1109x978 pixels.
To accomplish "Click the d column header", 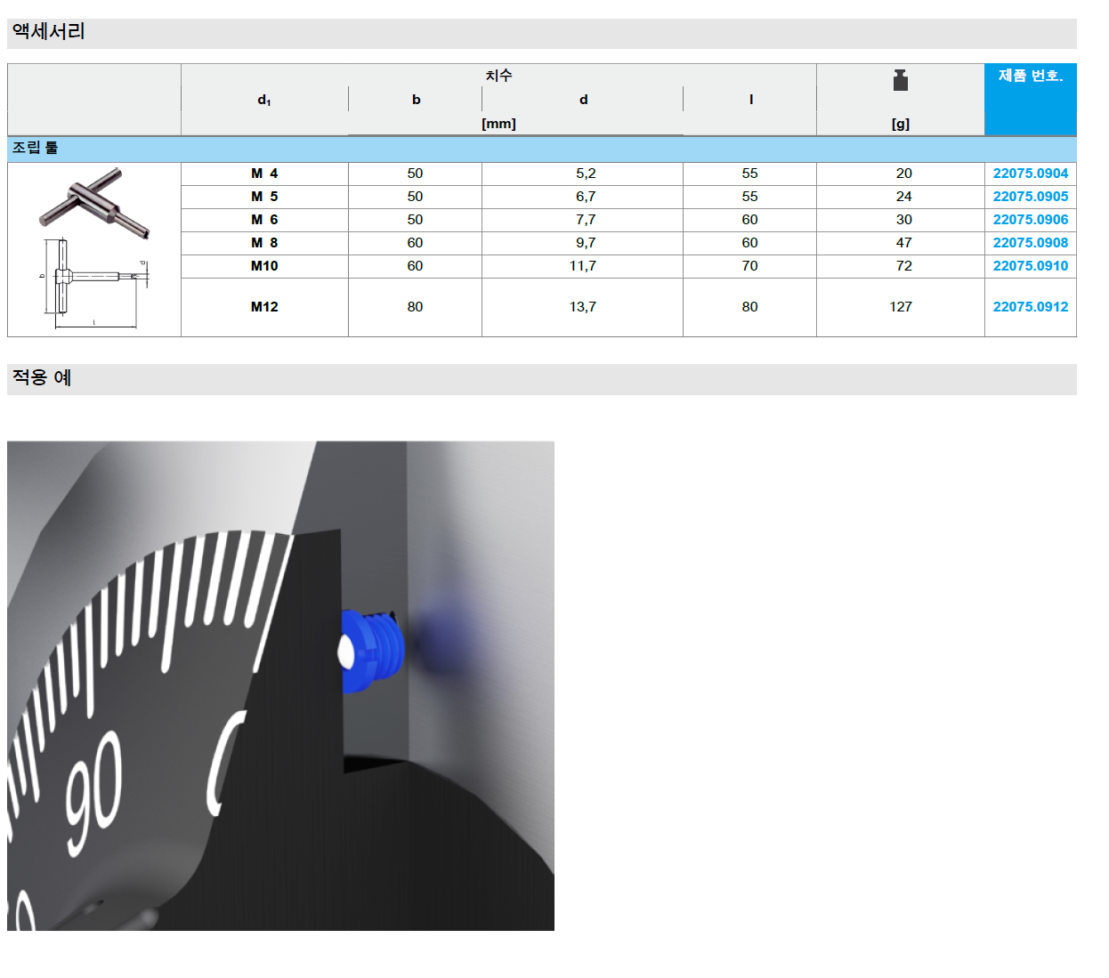I will tap(583, 100).
